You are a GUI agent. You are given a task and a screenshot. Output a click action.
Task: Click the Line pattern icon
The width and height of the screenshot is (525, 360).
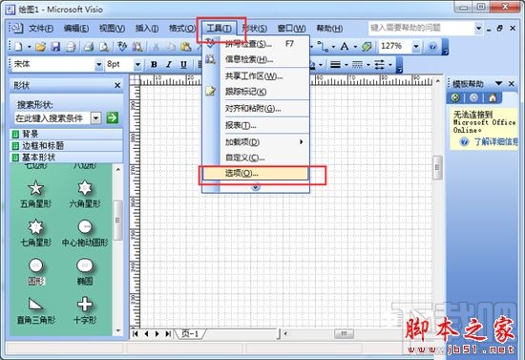pos(357,64)
